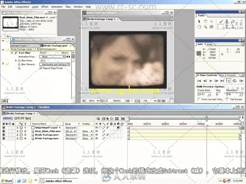Select the Clone Stamp tool
Viewport: 246px width, 184px height.
pos(227,21)
